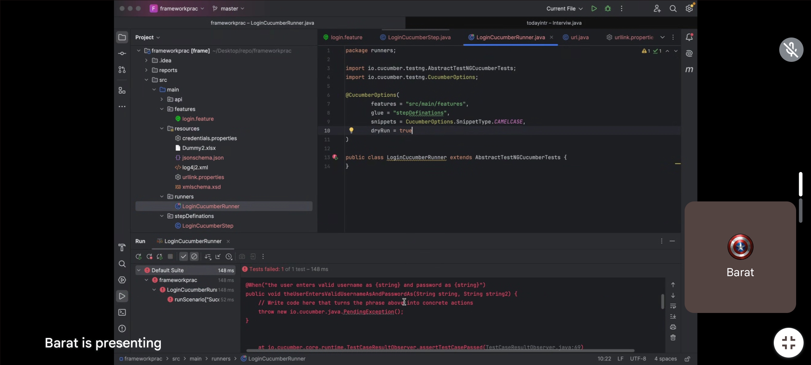Collapse the frameworkprac root folder
811x365 pixels.
139,51
